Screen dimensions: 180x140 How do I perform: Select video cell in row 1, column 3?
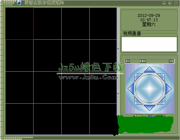(x=75, y=24)
